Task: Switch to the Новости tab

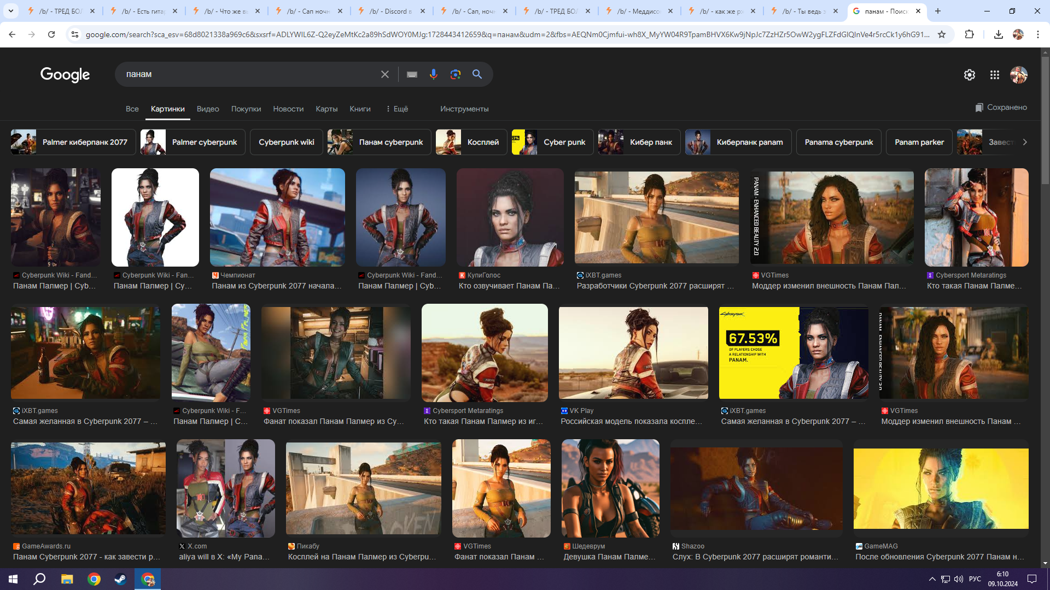Action: [x=288, y=109]
